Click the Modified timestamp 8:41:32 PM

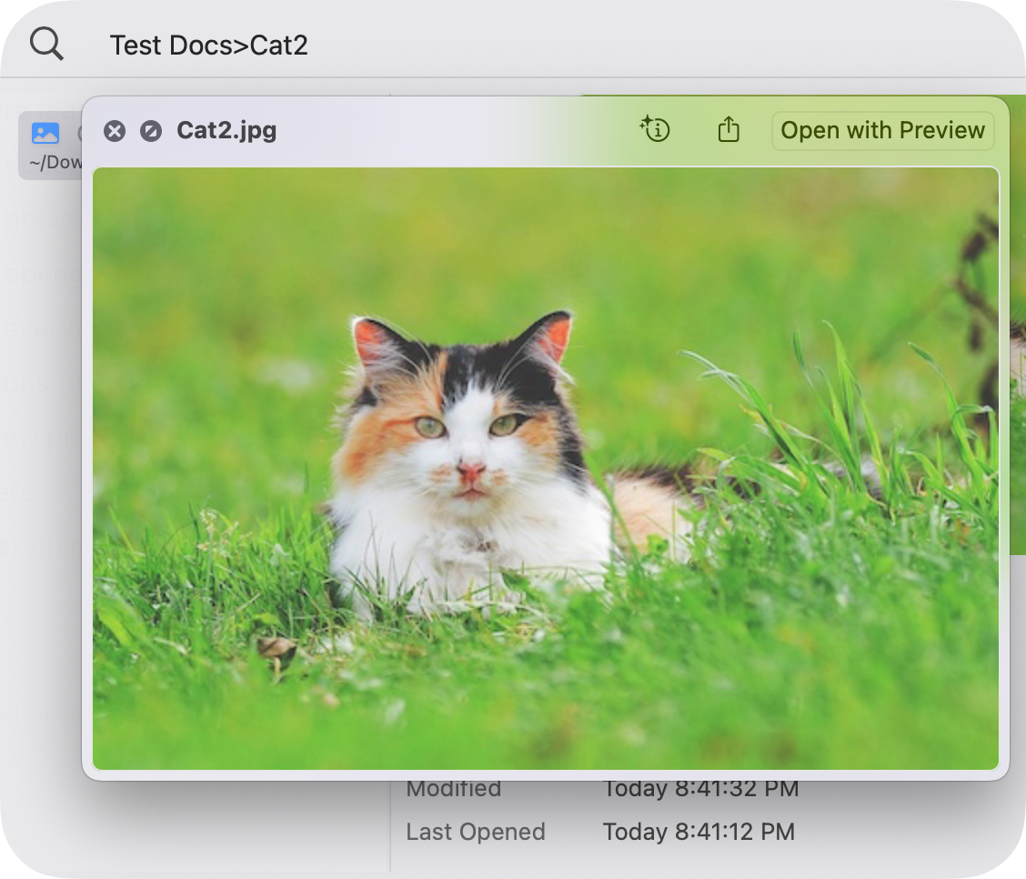700,789
